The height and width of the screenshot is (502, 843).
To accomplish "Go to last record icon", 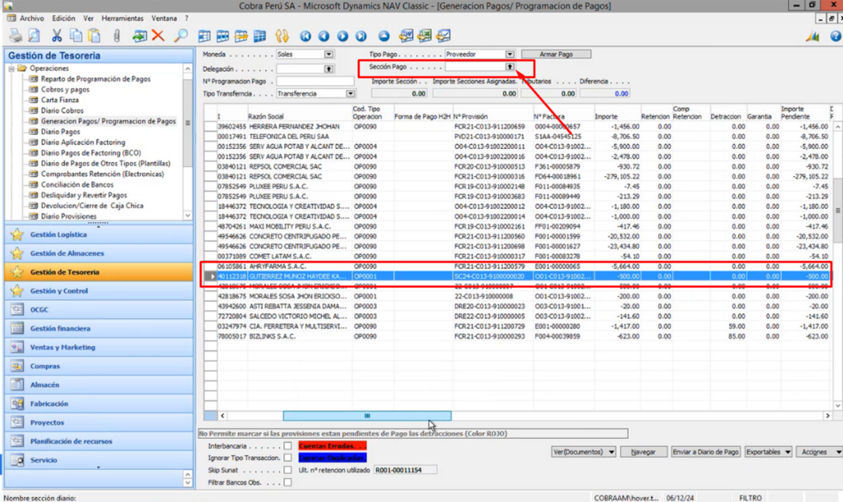I will click(x=361, y=36).
